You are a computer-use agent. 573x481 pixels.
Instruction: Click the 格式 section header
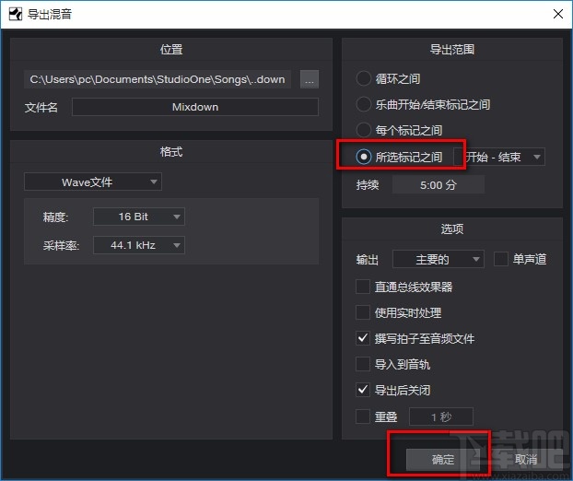coord(171,152)
